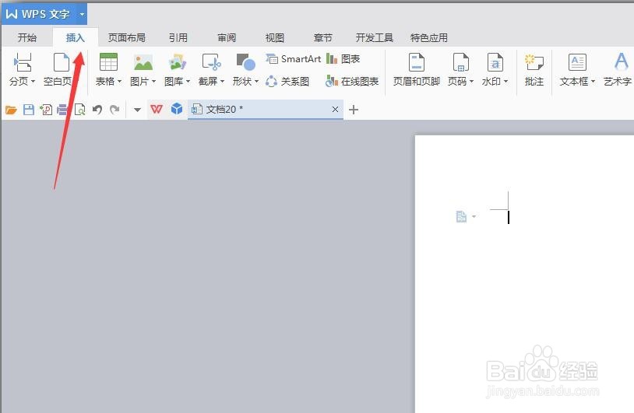This screenshot has height=413, width=634.
Task: Insert SmartArt graphic
Action: click(293, 59)
